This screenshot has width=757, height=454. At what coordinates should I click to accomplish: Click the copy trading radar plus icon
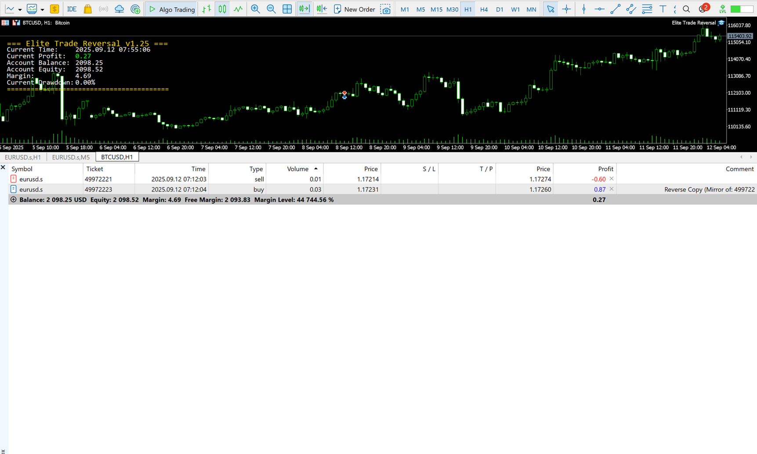point(135,9)
